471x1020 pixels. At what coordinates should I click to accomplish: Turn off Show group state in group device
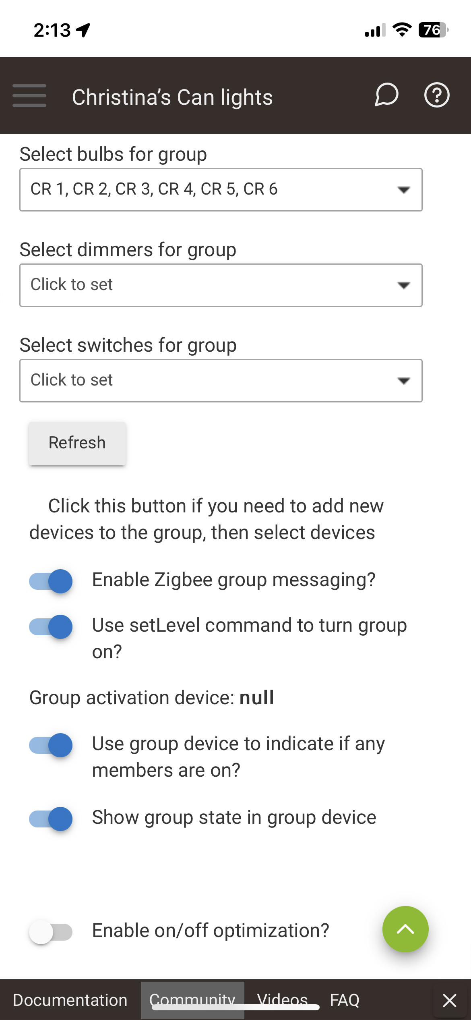click(x=51, y=819)
